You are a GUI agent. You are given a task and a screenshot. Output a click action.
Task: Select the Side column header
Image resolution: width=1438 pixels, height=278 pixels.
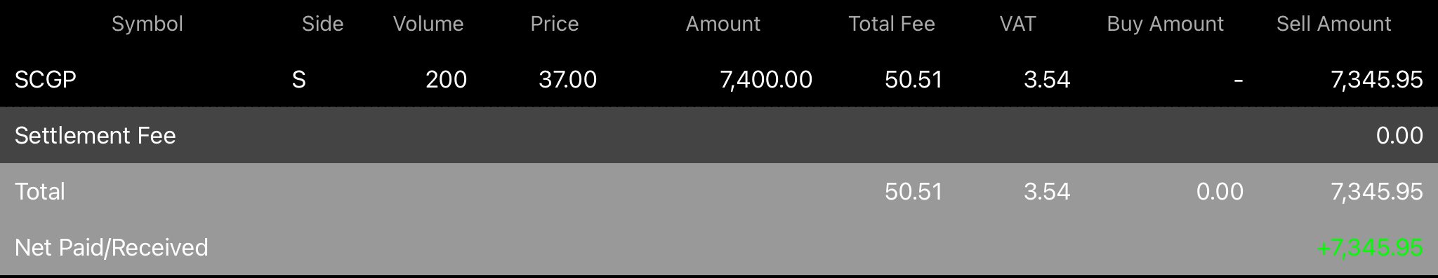pos(323,24)
